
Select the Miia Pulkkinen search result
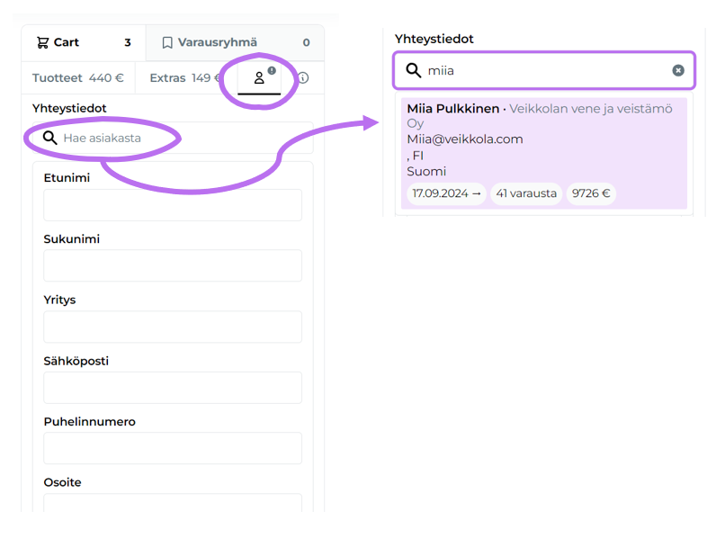click(544, 154)
